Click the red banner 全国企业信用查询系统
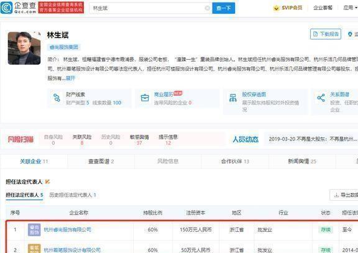Image resolution: width=358 pixels, height=253 pixels. point(61,7)
